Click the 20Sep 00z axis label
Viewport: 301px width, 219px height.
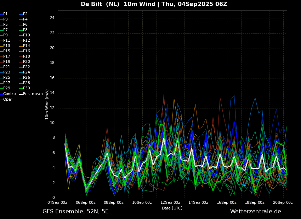[283, 202]
